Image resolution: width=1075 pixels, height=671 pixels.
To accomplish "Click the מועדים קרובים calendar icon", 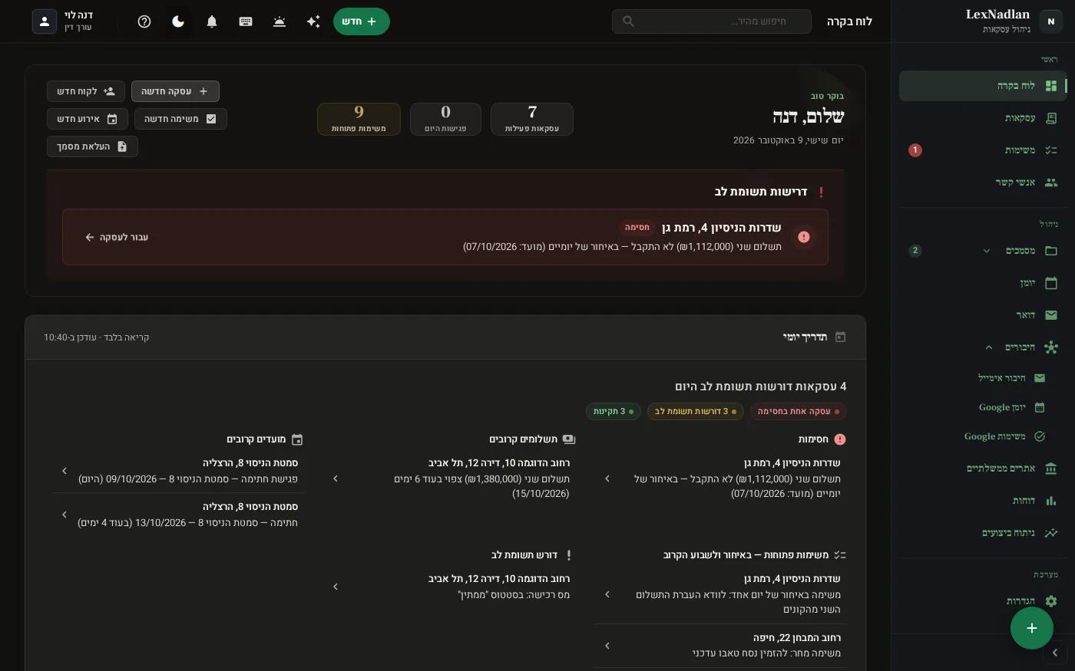I will coord(297,439).
